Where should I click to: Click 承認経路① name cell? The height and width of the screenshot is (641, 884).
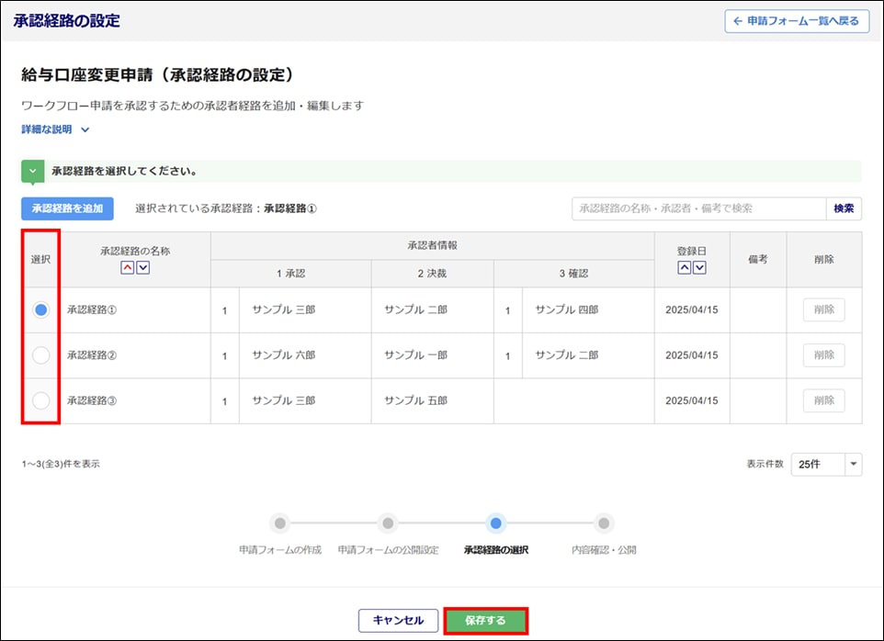pyautogui.click(x=135, y=309)
